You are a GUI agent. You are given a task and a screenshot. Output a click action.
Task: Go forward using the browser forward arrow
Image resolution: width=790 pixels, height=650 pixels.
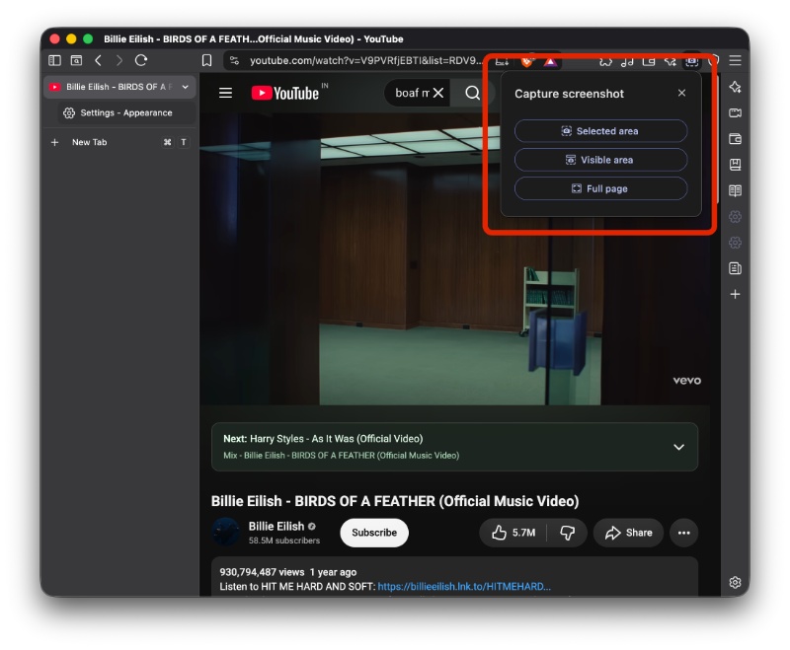(119, 60)
